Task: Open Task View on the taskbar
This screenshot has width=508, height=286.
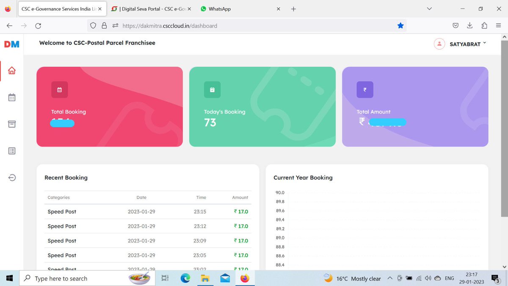Action: [165, 278]
